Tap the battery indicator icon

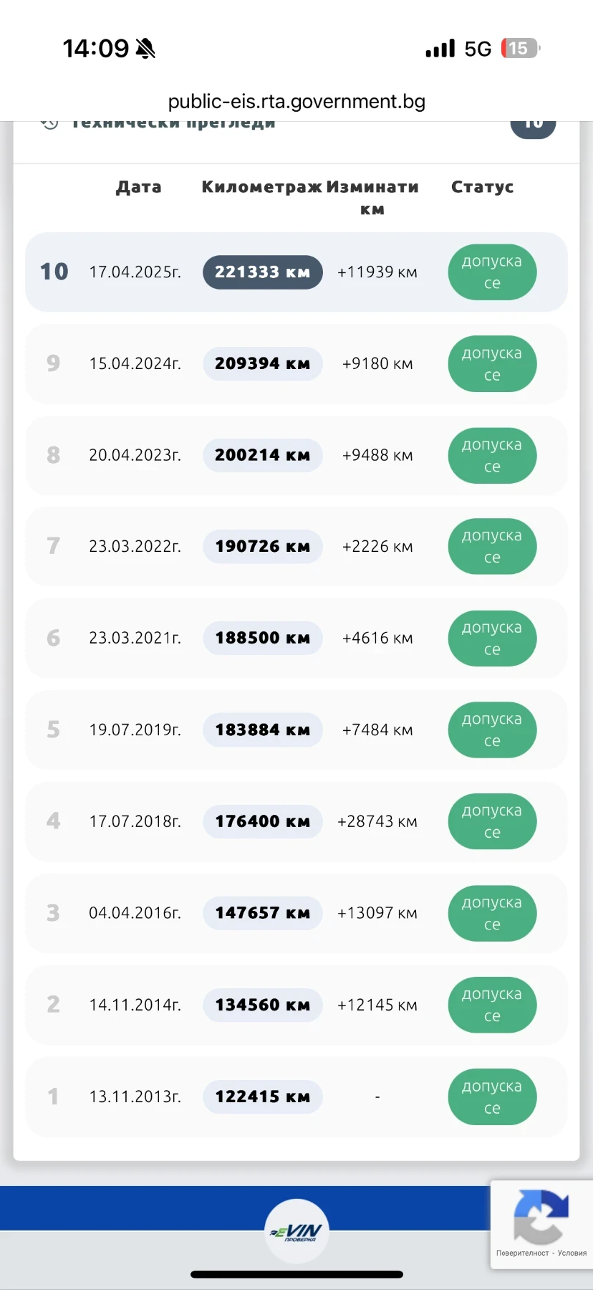pos(521,49)
